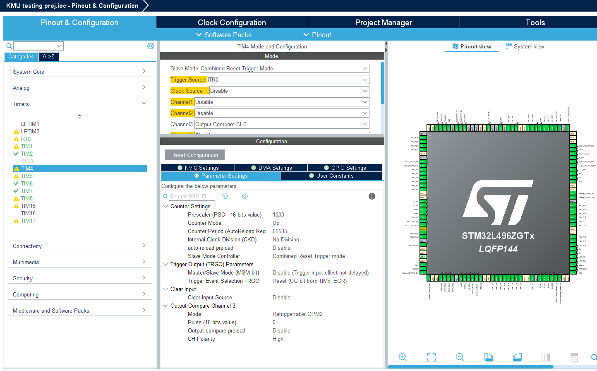Screen dimensions: 597x371
Task: Click the Reset Configuration button
Action: click(194, 155)
